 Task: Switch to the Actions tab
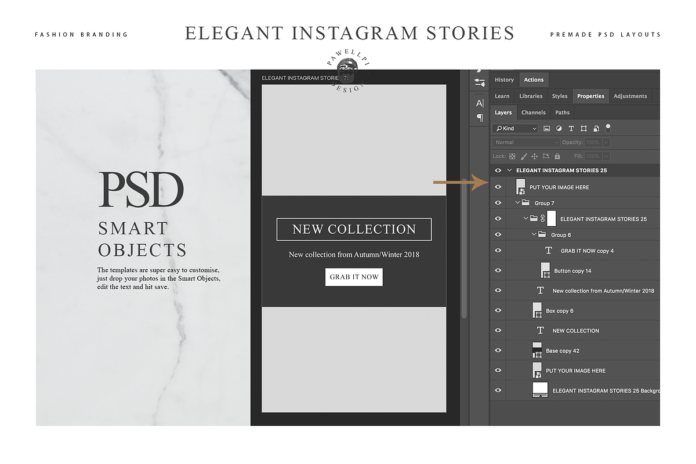point(534,80)
